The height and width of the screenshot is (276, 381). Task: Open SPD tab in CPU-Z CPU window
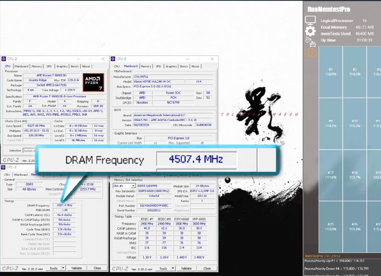49,66
